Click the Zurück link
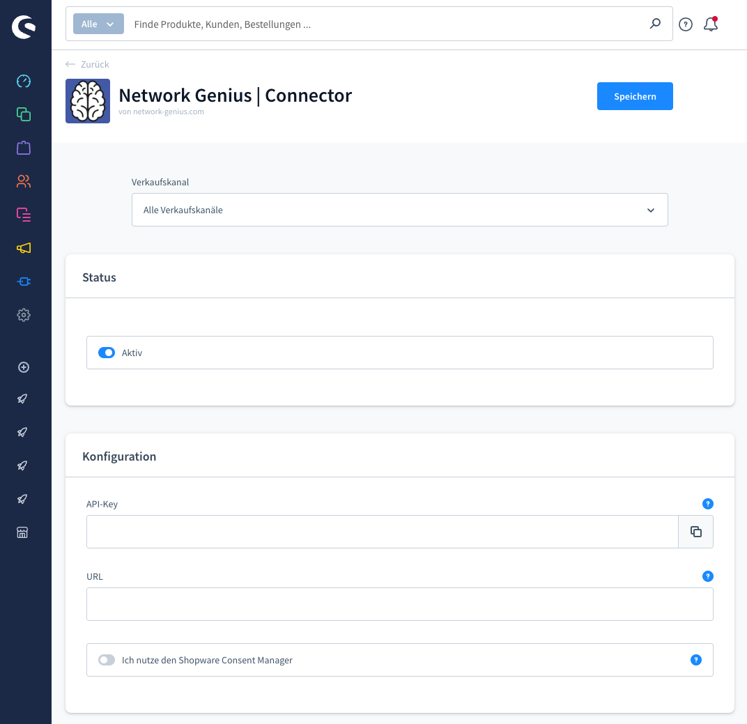 point(86,64)
